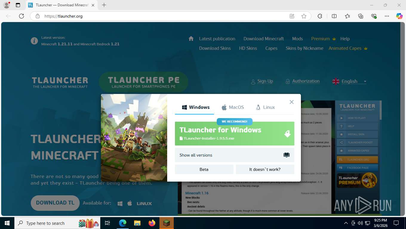Click the browser profile avatar icon
This screenshot has width=406, height=229.
pos(6,5)
